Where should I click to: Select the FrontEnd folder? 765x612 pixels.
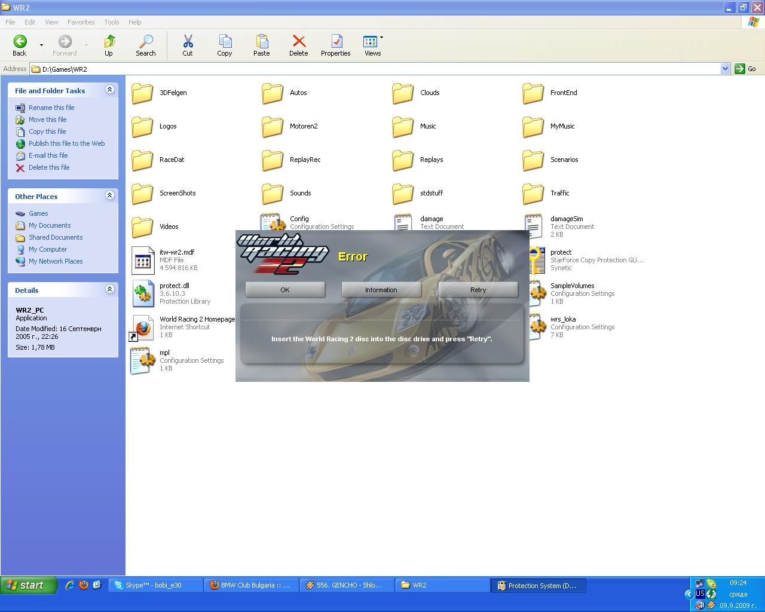550,93
